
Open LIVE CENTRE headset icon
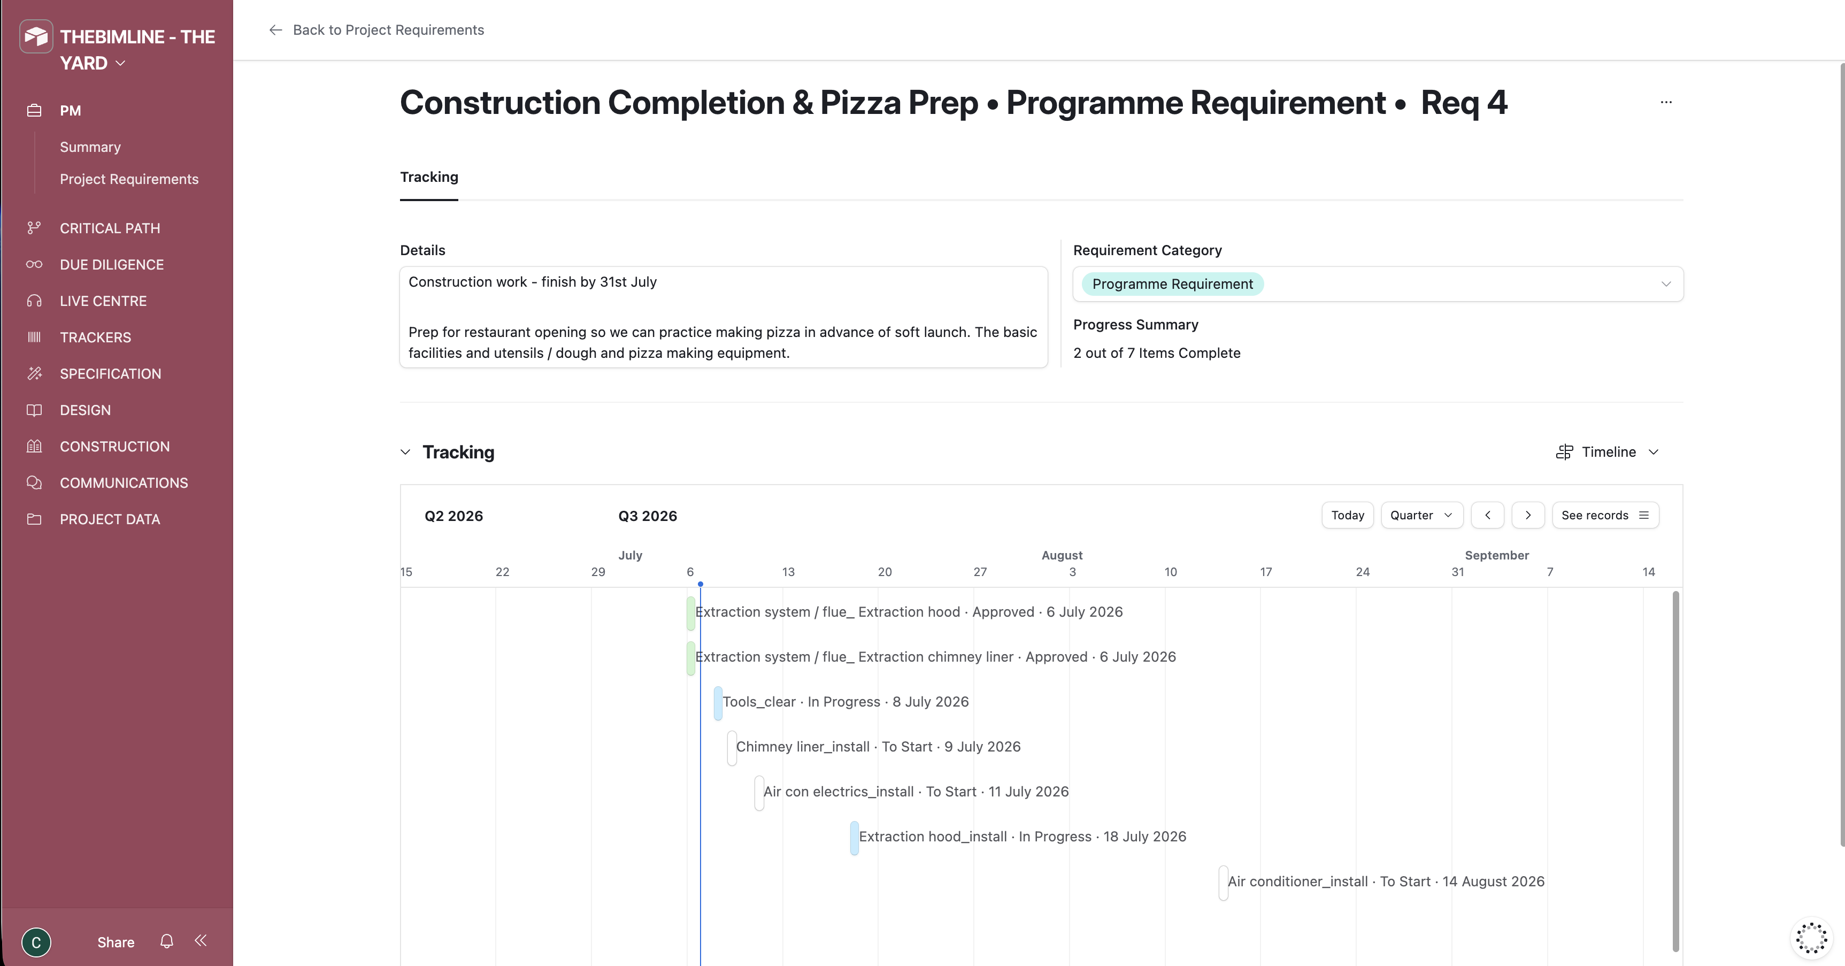coord(34,301)
